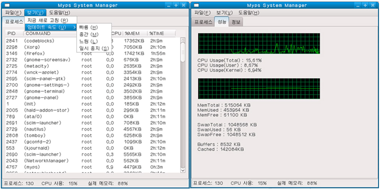Close the left Myps System Manager window
Screen dimensions: 380x189
coord(184,5)
